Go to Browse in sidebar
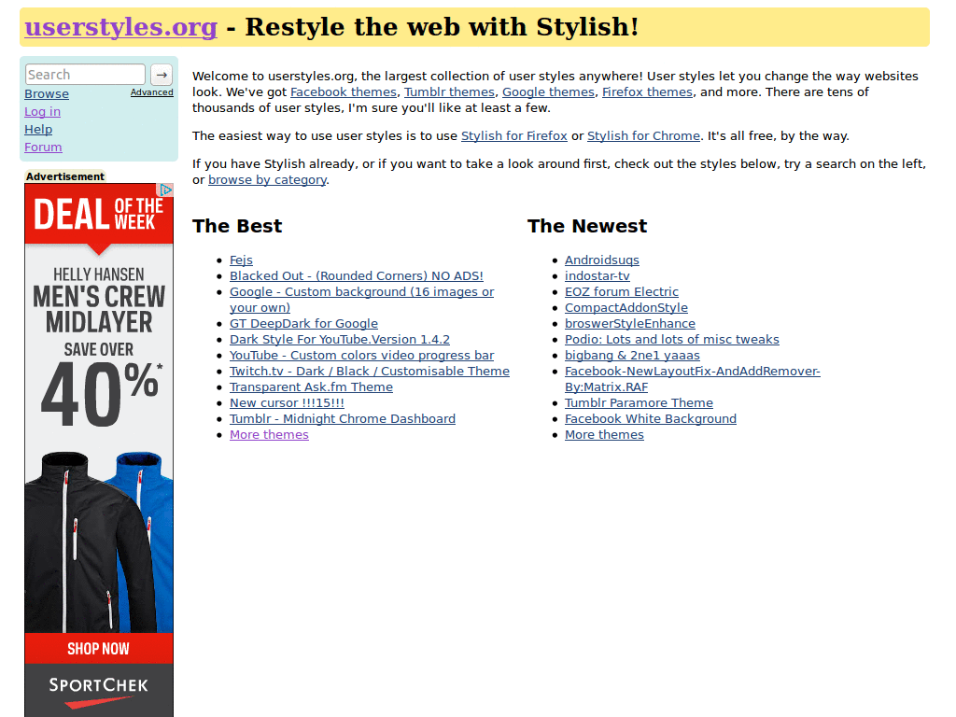 [47, 94]
